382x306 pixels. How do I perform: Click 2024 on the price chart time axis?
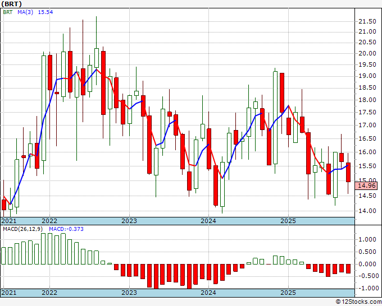pyautogui.click(x=208, y=221)
